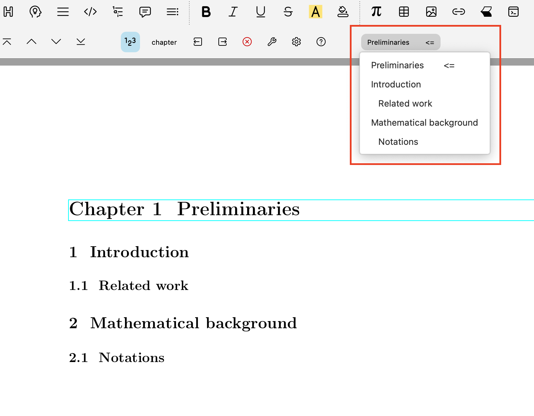This screenshot has width=534, height=416.
Task: Click the down chevron arrow
Action: point(56,42)
